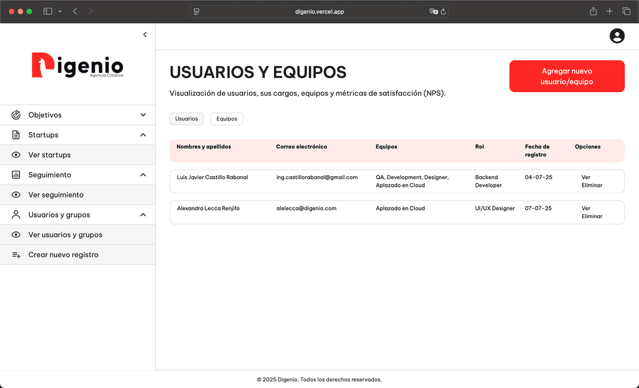Viewport: 639px width, 388px height.
Task: Click the Digenio logo in the sidebar
Action: [x=77, y=66]
